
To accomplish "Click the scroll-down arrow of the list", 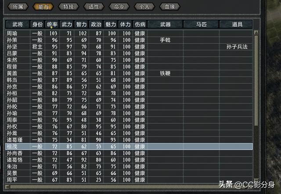I will click(x=256, y=180).
